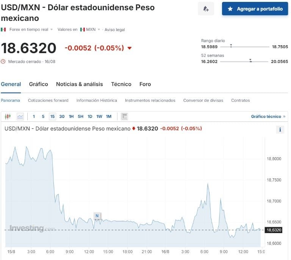Select area chart type icon

tap(20, 117)
